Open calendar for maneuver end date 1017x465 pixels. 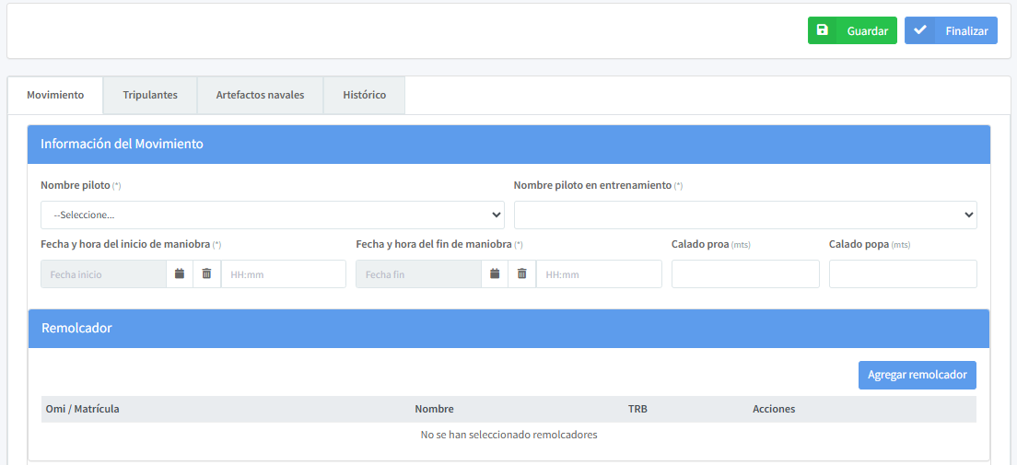click(x=495, y=274)
